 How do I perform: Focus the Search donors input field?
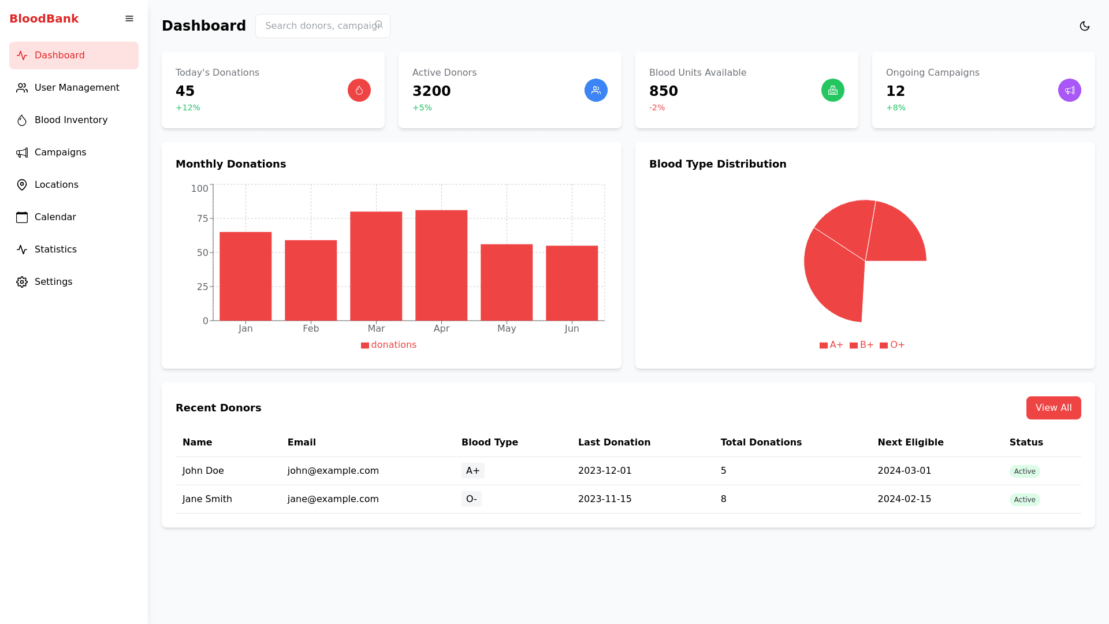point(318,26)
